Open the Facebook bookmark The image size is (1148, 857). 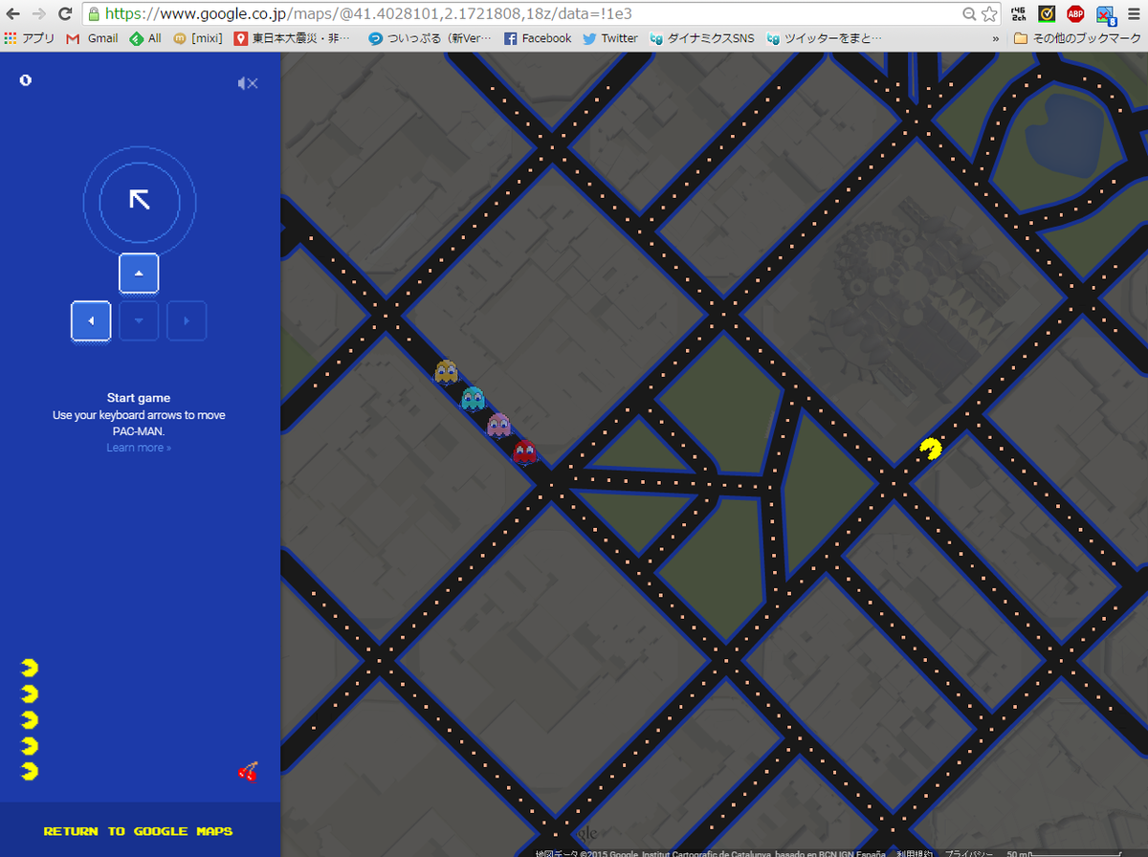click(537, 38)
